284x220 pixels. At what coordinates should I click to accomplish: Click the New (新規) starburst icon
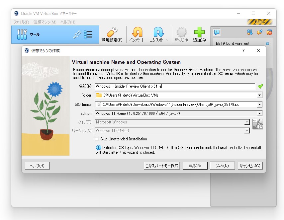pos(181,32)
